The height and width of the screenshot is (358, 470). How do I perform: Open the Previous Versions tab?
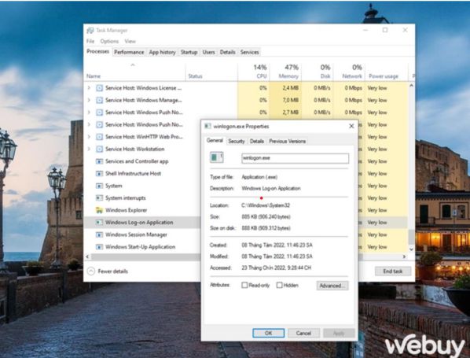287,141
